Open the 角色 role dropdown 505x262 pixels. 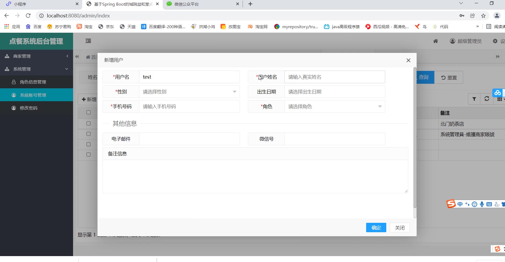(335, 107)
